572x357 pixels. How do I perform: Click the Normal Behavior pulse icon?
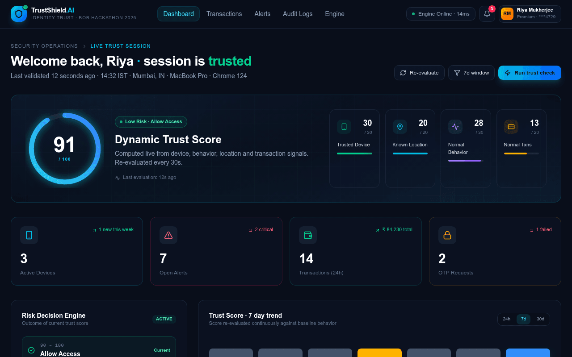[x=455, y=127]
